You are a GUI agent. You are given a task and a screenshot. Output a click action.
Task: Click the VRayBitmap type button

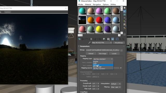pyautogui.click(x=119, y=43)
